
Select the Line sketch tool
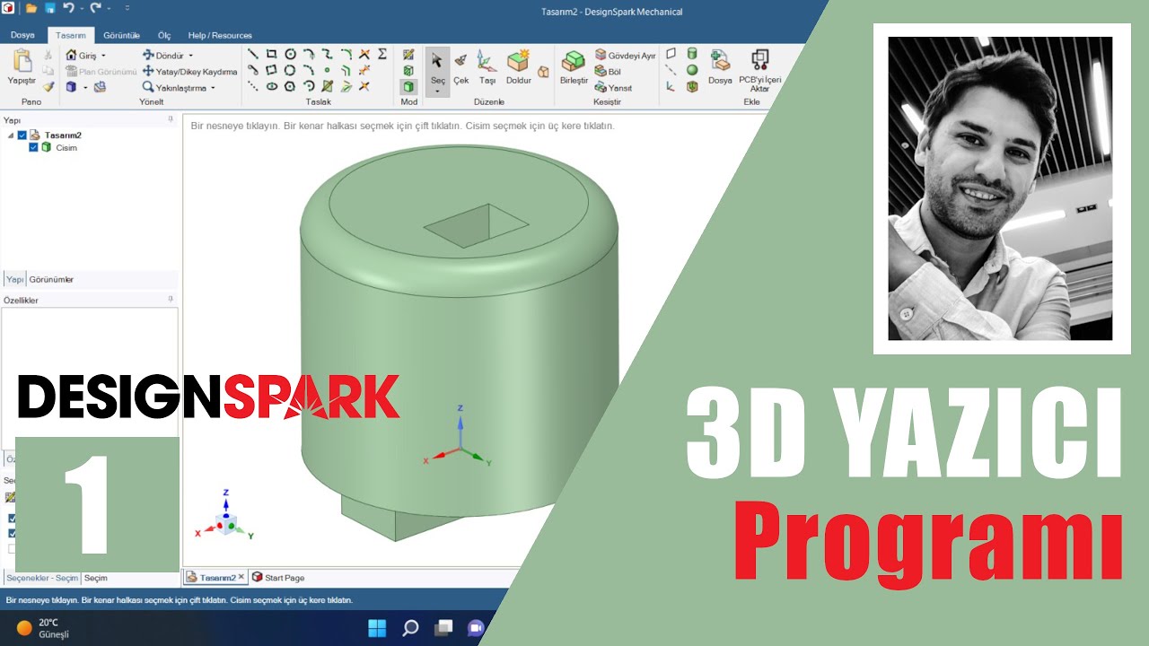[x=253, y=54]
